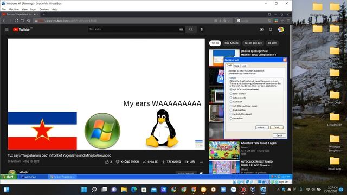Open the YouTube on-screen keyboard icon
The width and height of the screenshot is (347, 195).
click(x=181, y=29)
